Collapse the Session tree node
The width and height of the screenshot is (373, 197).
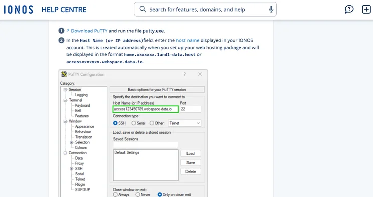click(x=65, y=90)
